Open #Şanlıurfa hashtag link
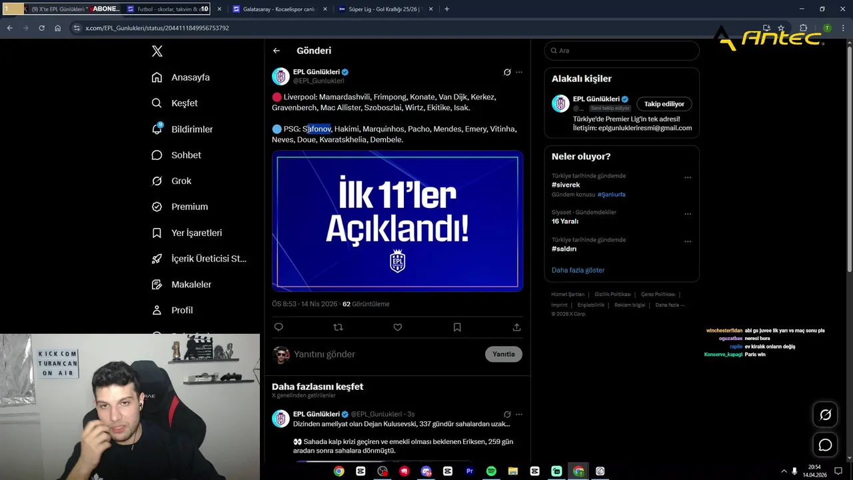The image size is (853, 480). tap(611, 195)
